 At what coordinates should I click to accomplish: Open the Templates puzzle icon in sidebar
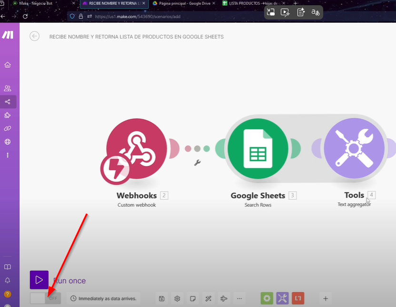[8, 115]
